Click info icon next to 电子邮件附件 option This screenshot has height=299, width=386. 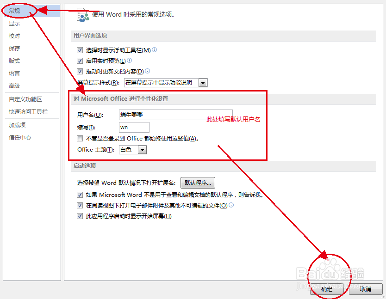(231, 205)
